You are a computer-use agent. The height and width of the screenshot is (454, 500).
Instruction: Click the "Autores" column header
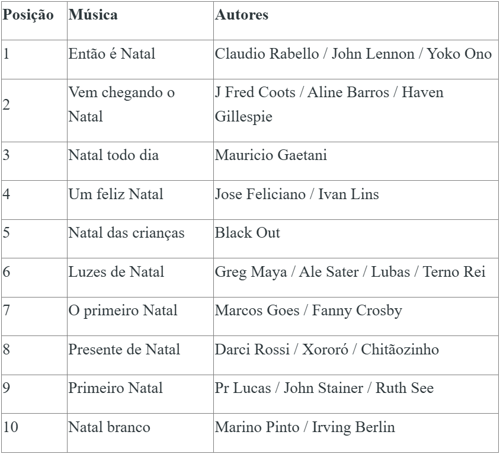coord(242,15)
